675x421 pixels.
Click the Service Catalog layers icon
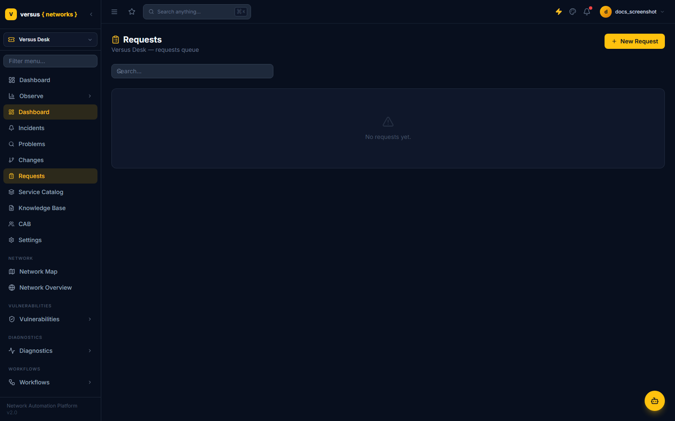coord(11,192)
